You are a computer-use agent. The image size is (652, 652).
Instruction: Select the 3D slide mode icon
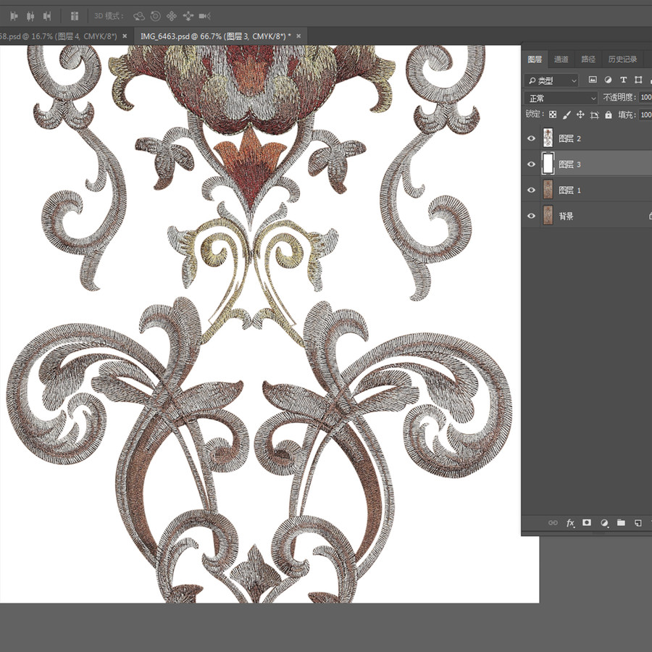pos(188,16)
